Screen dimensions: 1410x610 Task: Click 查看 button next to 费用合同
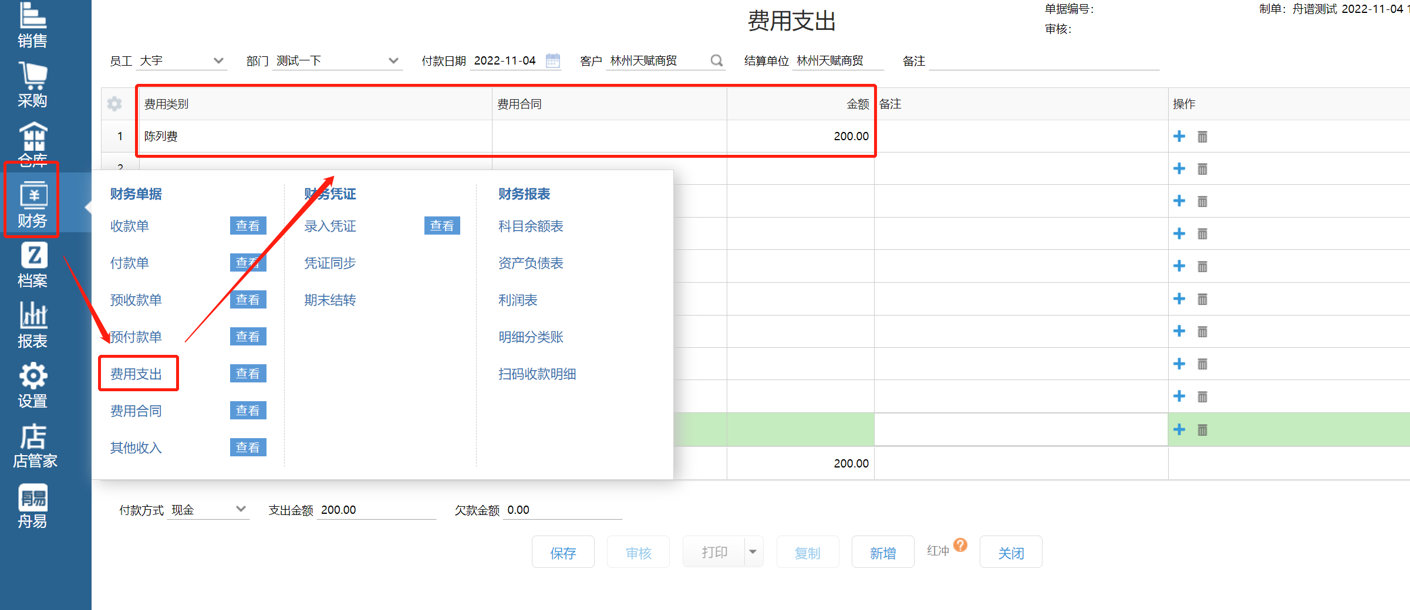click(248, 410)
